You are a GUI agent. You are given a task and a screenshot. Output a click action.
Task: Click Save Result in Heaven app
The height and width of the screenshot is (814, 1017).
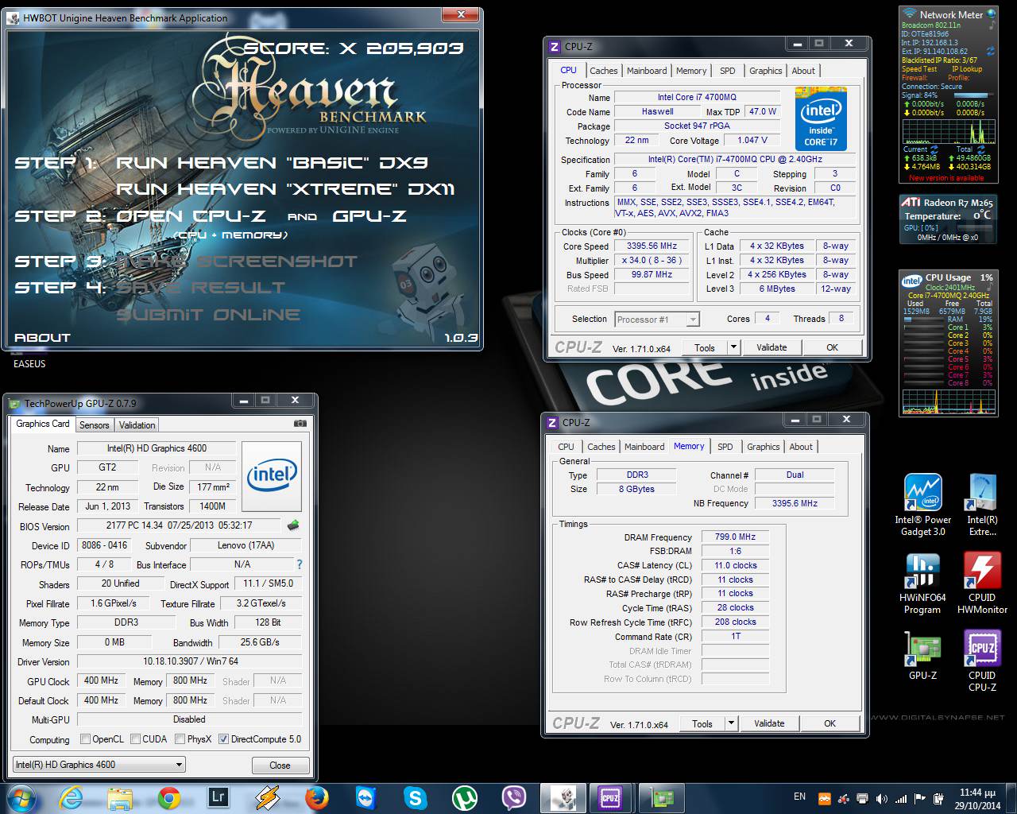[x=201, y=288]
